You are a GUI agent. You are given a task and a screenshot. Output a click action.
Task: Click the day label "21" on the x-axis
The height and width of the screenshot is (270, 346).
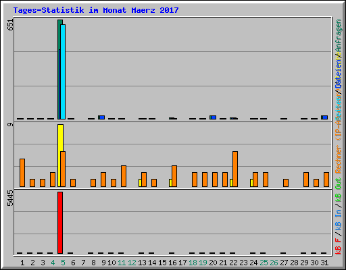click(223, 263)
